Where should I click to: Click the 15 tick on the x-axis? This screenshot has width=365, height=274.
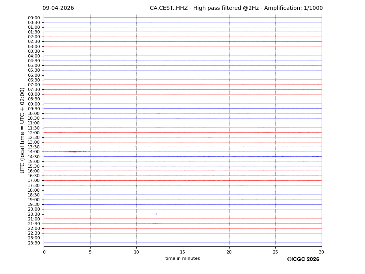click(x=183, y=252)
